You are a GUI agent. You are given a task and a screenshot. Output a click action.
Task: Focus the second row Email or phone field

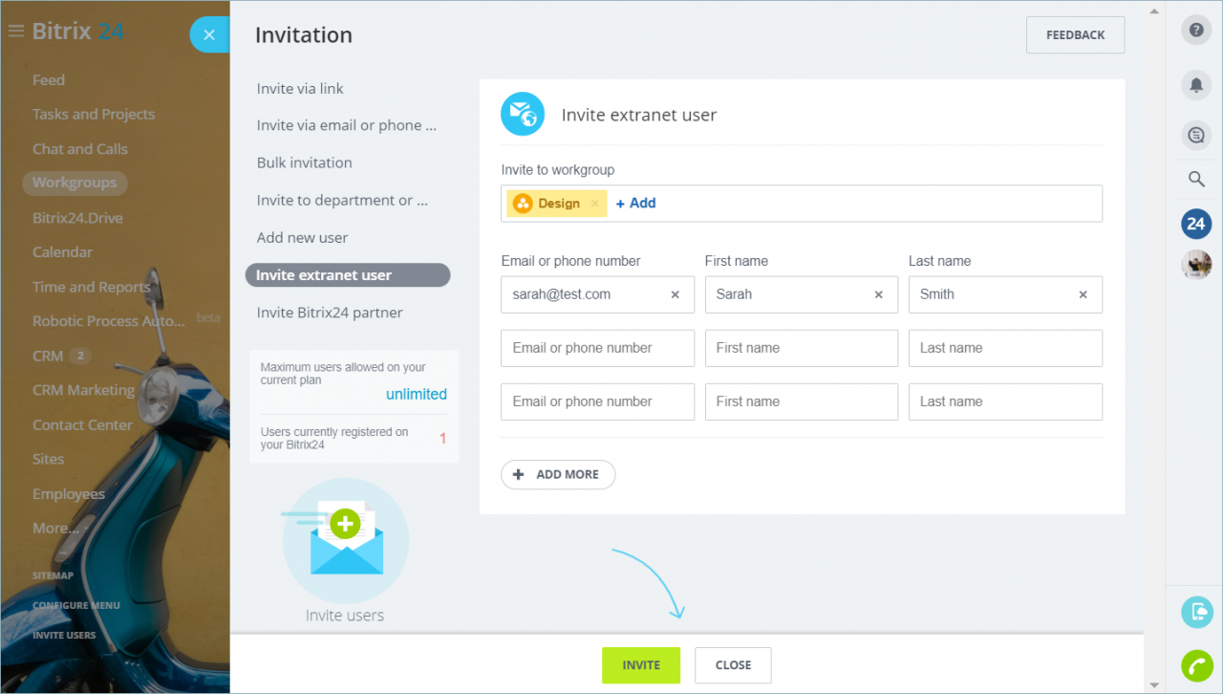tap(597, 348)
